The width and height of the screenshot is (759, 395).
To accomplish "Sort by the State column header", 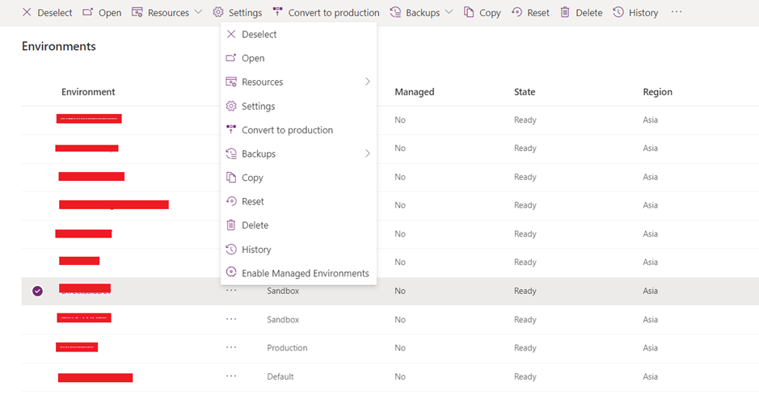I will (x=525, y=92).
